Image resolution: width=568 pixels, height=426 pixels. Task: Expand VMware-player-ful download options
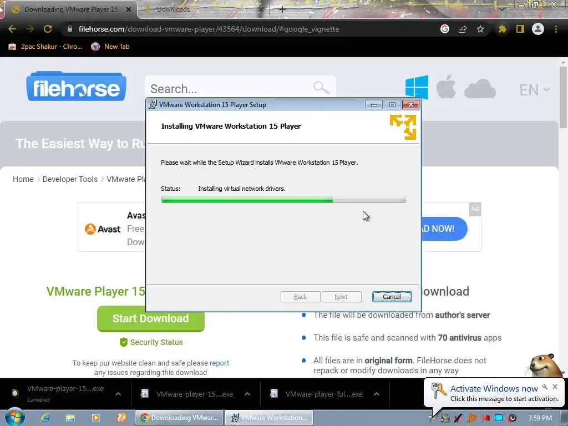(377, 394)
